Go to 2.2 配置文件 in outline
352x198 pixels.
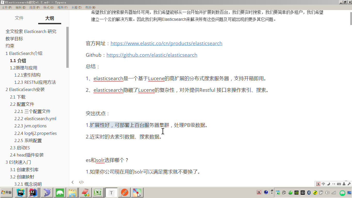[x=22, y=104]
